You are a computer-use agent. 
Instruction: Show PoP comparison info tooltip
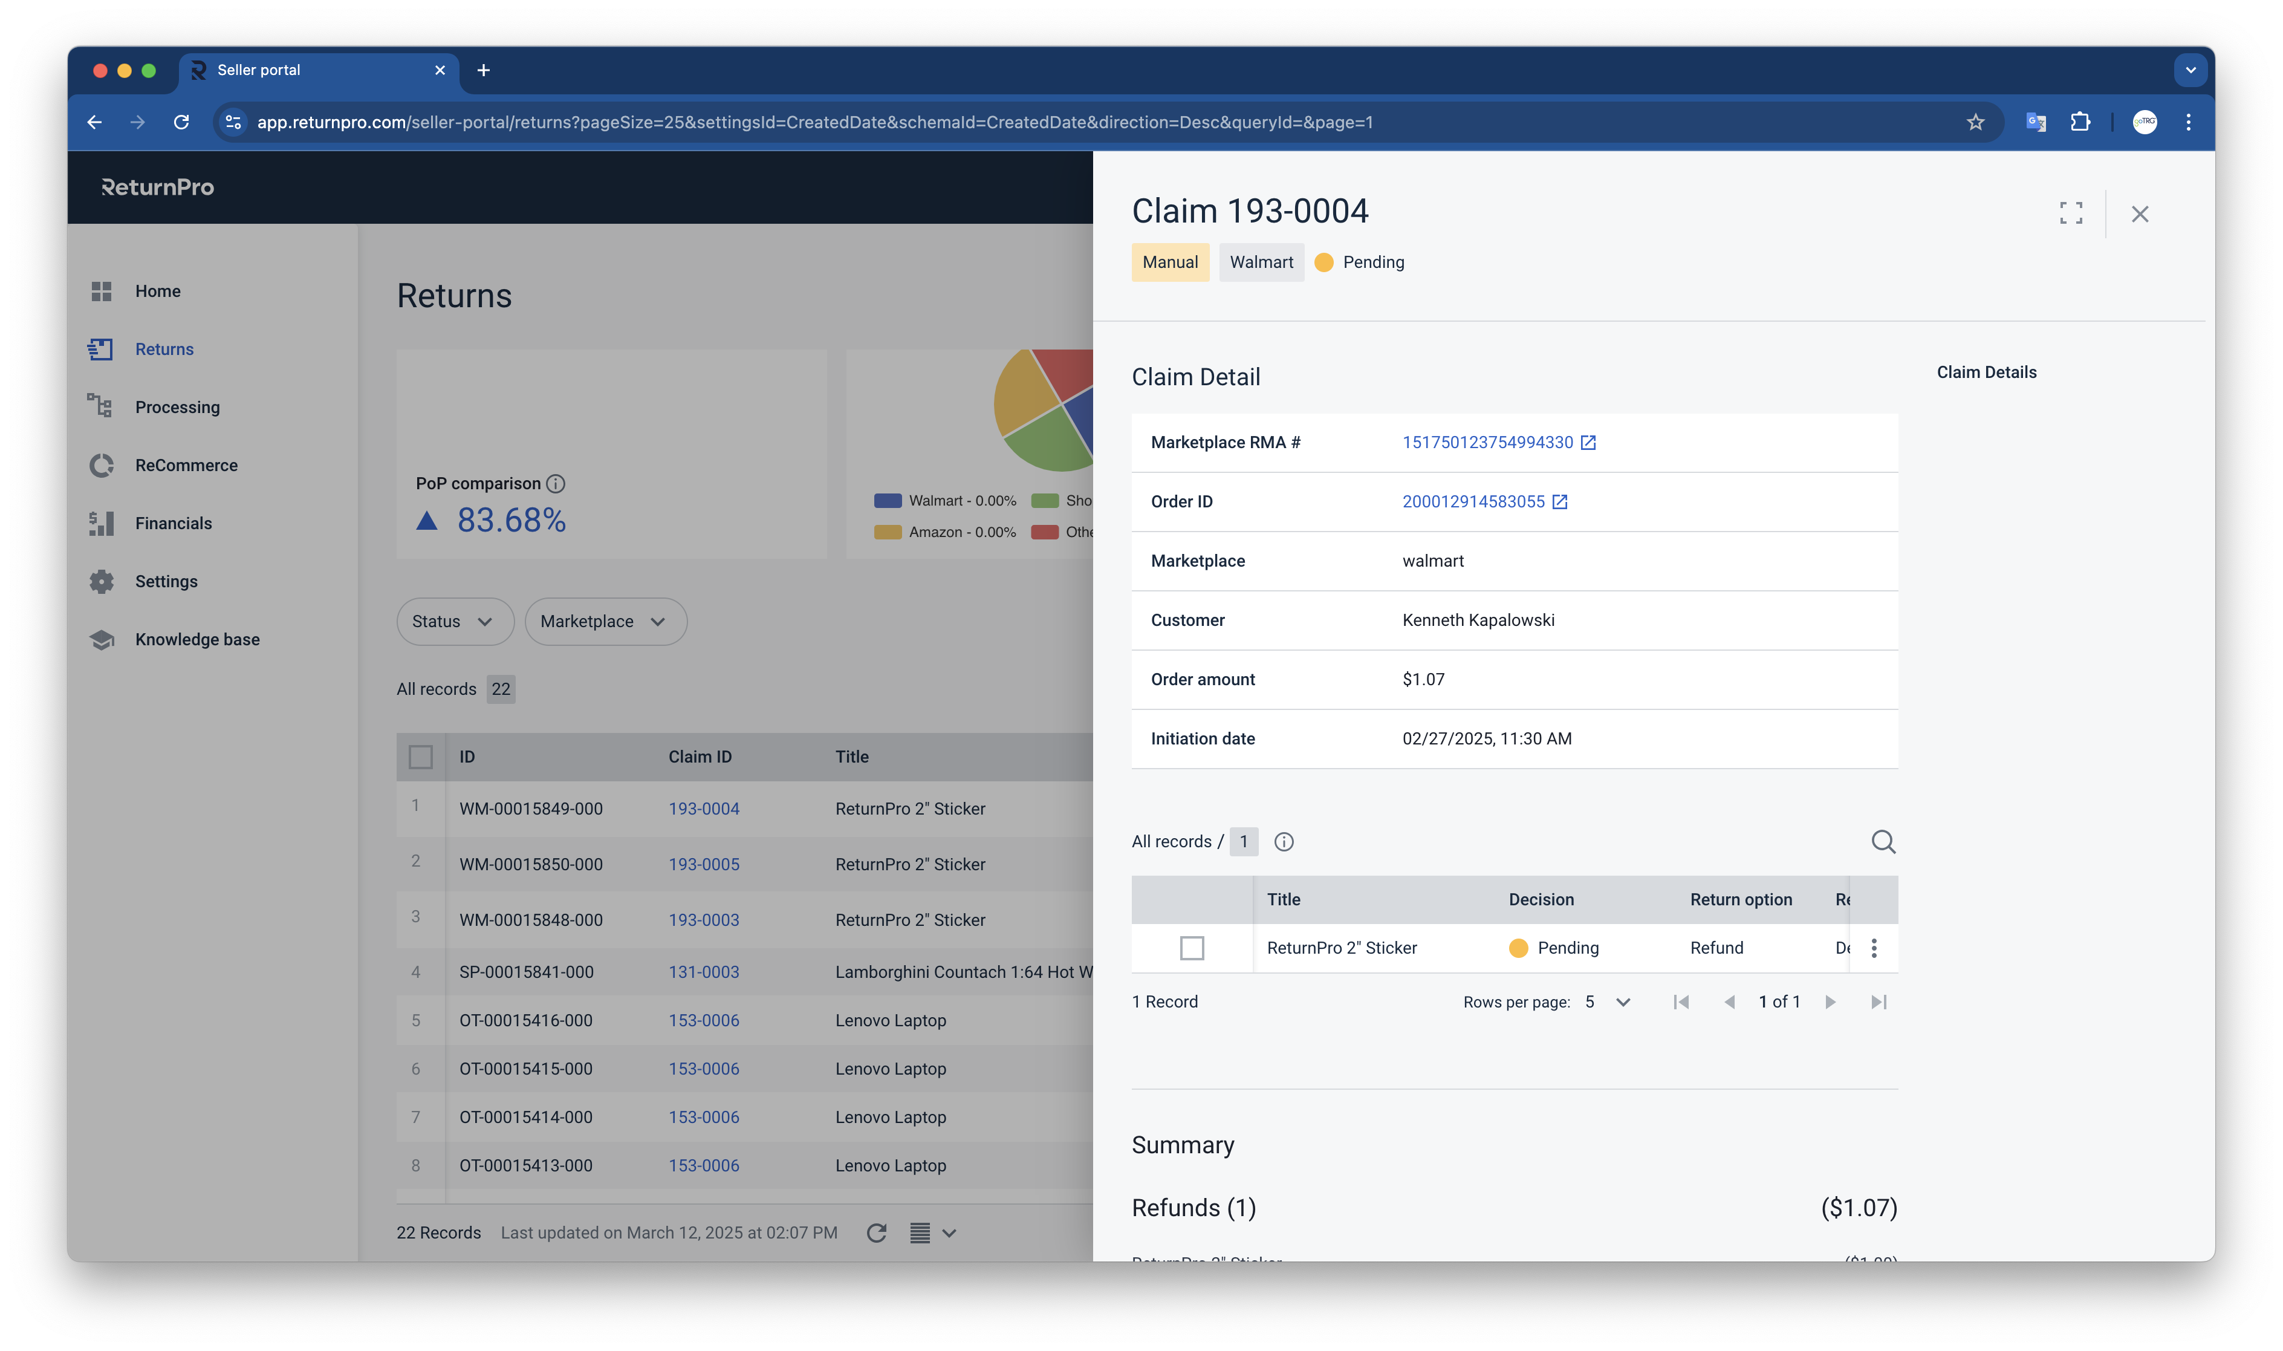pos(557,483)
